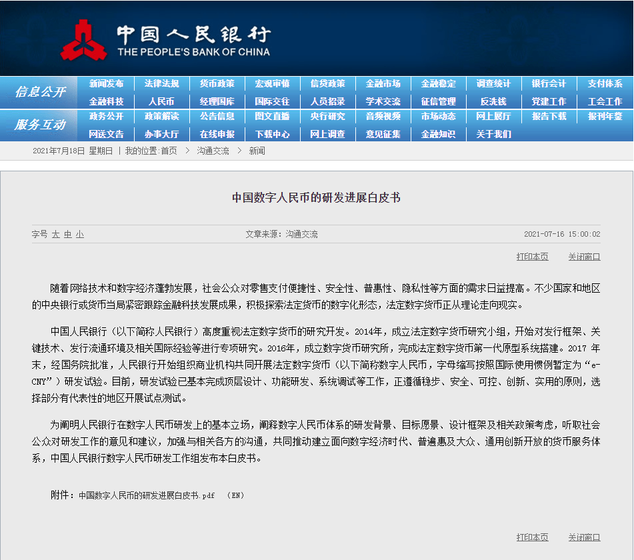Viewport: 634px width, 560px height.
Task: Select 政策解读 menu entry
Action: pyautogui.click(x=161, y=117)
